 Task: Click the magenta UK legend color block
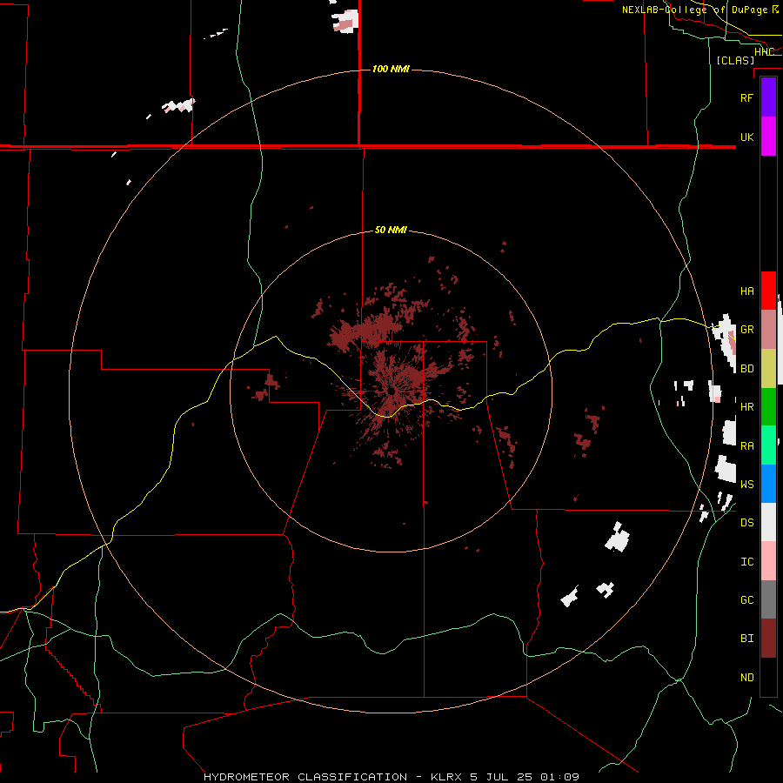768,137
